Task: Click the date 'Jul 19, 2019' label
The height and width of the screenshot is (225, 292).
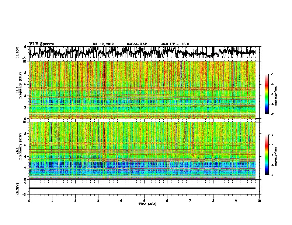Action: point(103,44)
